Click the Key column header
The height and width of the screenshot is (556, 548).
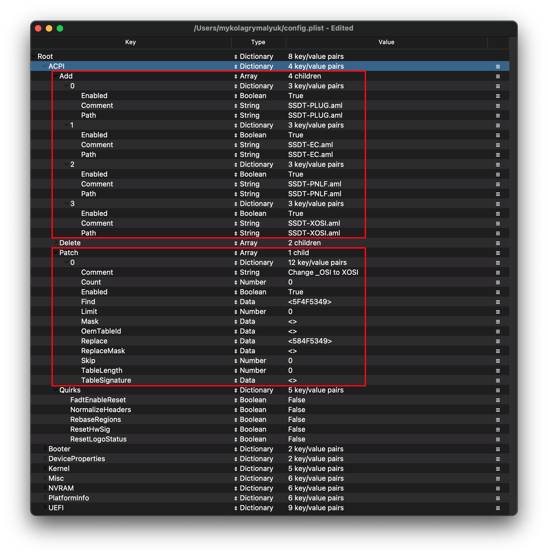coord(130,42)
